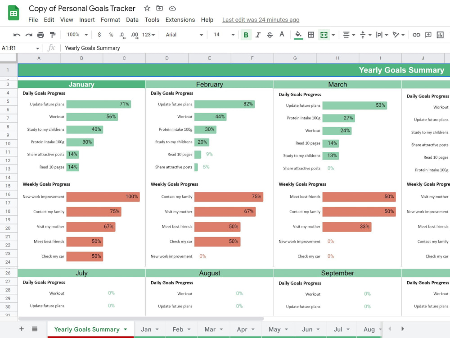This screenshot has width=450, height=338.
Task: Open Google Sheets home icon
Action: coord(13,13)
